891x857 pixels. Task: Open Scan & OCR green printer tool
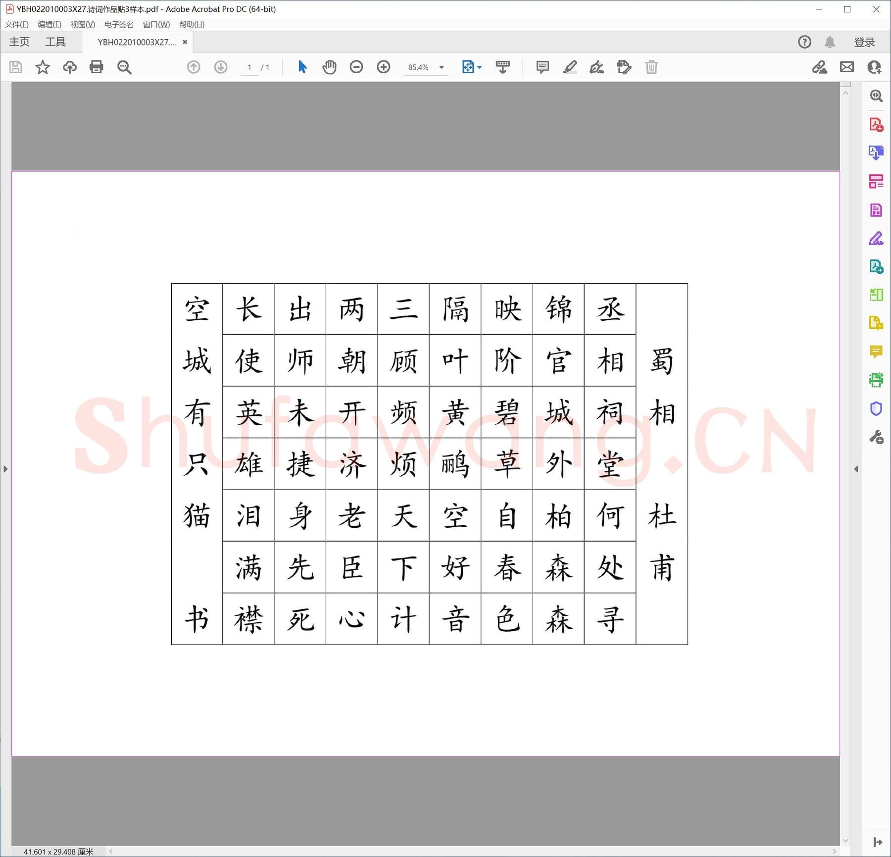click(x=876, y=380)
